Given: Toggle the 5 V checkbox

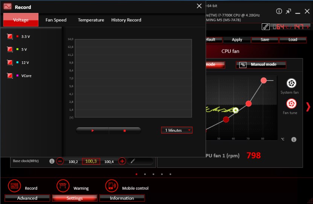Looking at the screenshot, I should point(9,49).
